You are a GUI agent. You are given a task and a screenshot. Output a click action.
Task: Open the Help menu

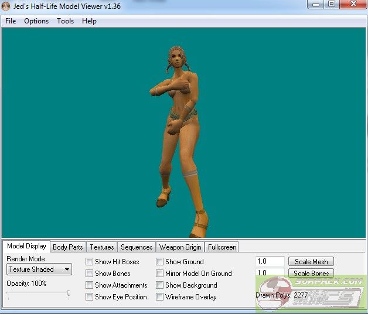click(89, 21)
